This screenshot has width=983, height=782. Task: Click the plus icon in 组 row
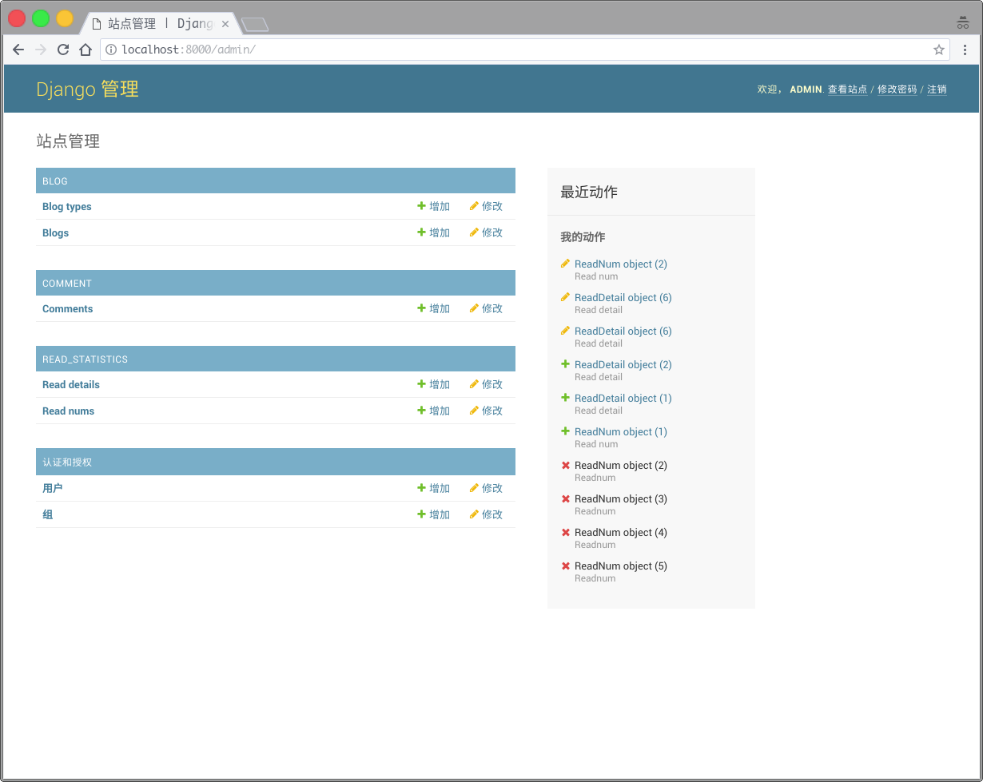point(421,514)
